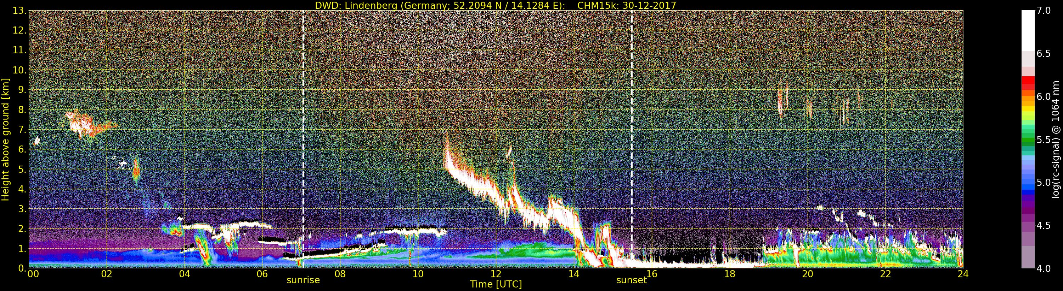The image size is (1063, 291).
Task: Click the '0.' height axis tick label
Action: (x=22, y=268)
